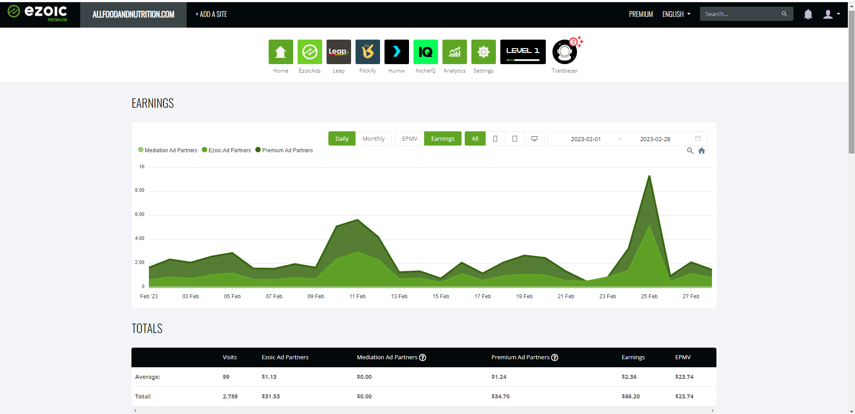Select average earnings value $2.36
This screenshot has width=855, height=414.
point(629,377)
